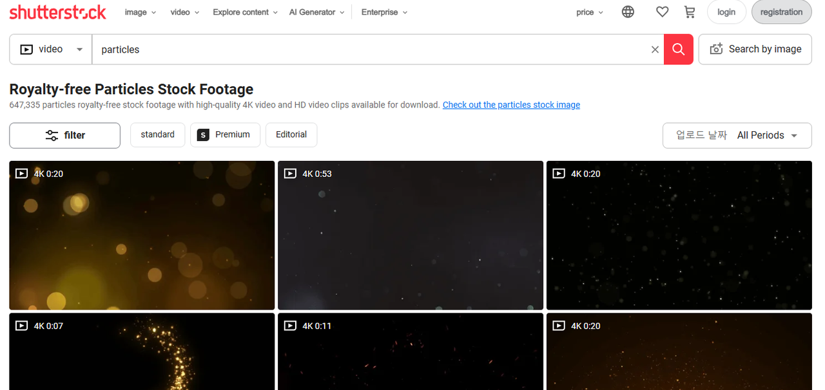Open the heart favorites icon
The image size is (825, 390).
click(662, 12)
